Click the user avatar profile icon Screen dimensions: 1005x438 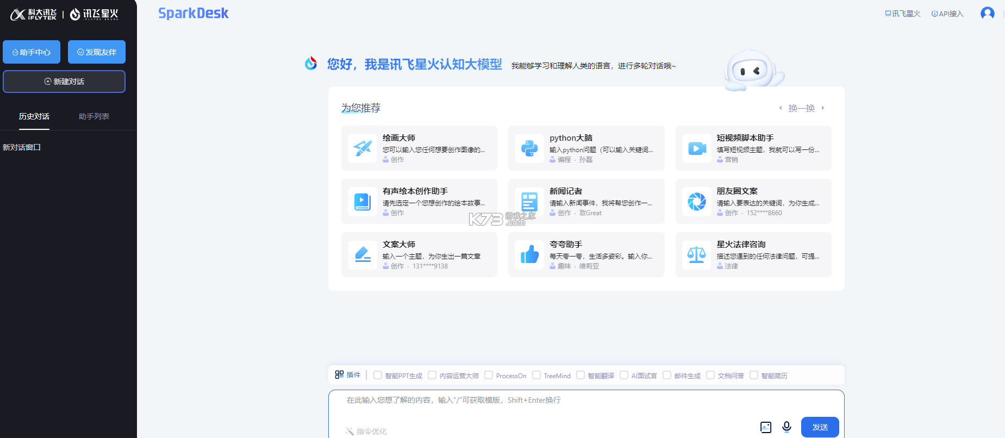[x=988, y=13]
